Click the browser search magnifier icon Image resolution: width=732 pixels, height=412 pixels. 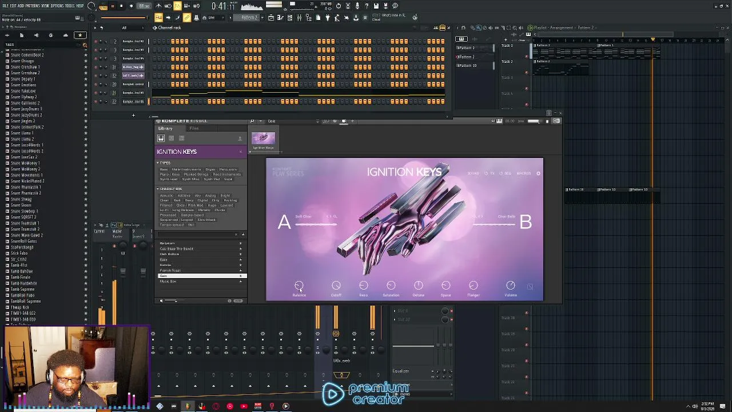point(85,44)
